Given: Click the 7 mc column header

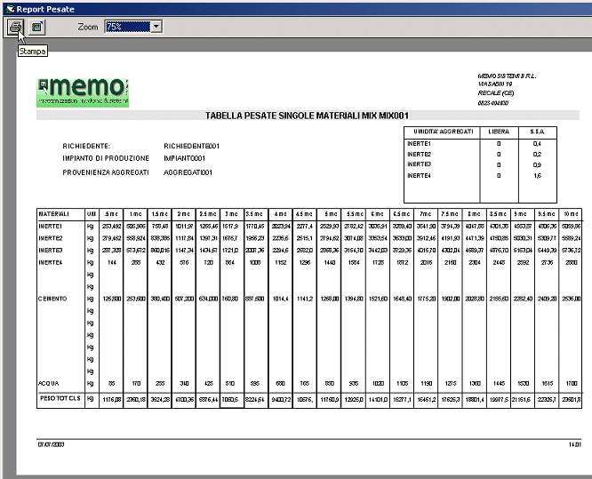Looking at the screenshot, I should 426,214.
